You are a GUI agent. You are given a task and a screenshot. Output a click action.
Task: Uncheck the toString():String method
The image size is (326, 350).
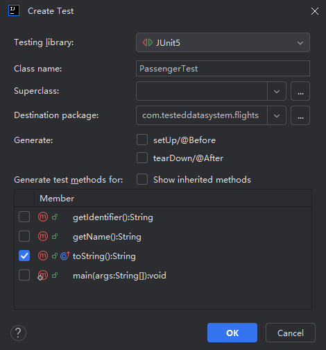(24, 256)
